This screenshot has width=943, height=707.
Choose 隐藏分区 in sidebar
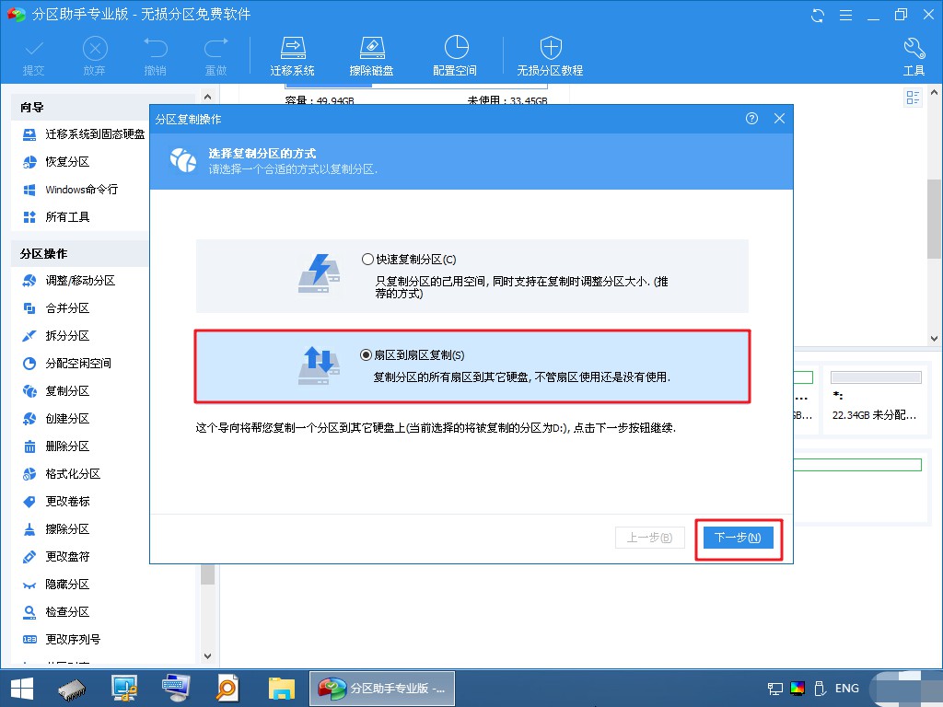[x=56, y=585]
